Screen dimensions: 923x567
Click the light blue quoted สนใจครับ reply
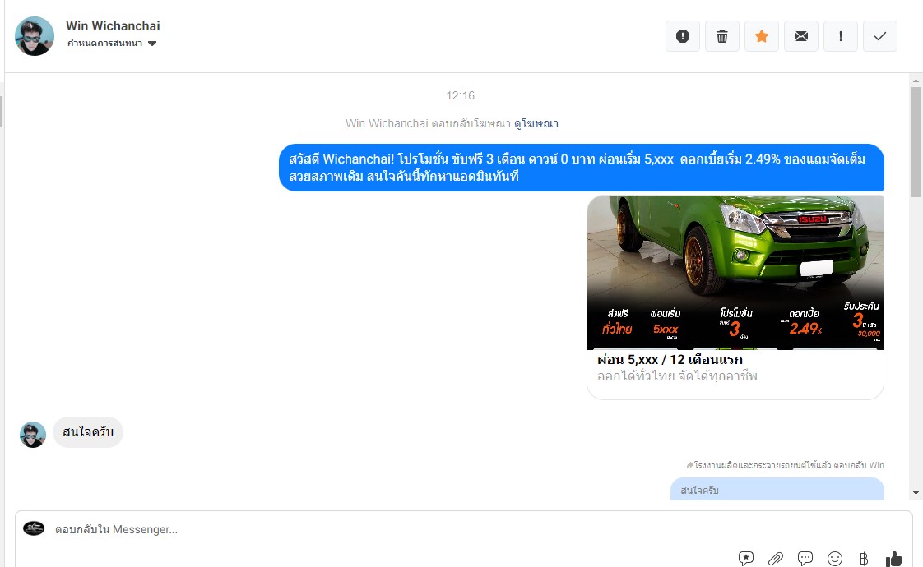(777, 490)
